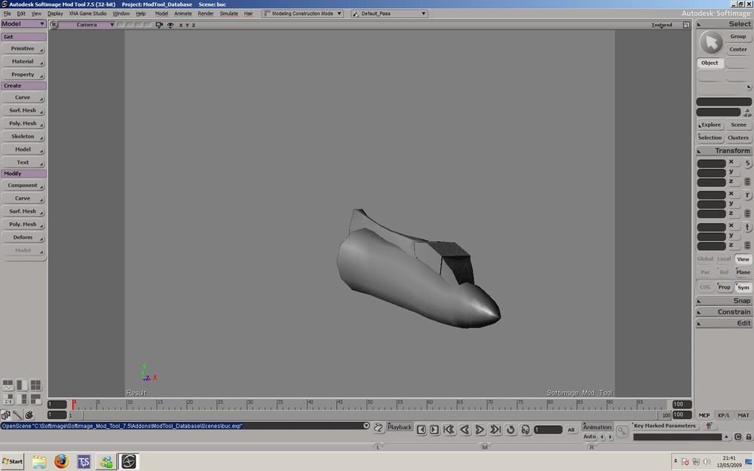Click the keyframe key icon
Viewport: 754px width, 471px height.
pos(622,431)
